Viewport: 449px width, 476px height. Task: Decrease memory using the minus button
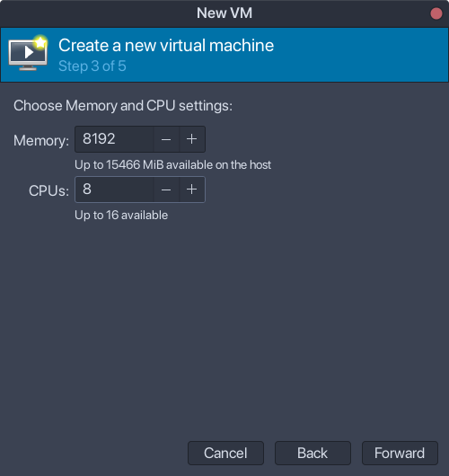166,139
